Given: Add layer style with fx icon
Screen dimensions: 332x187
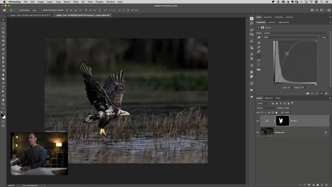Looking at the screenshot, I should point(305,185).
